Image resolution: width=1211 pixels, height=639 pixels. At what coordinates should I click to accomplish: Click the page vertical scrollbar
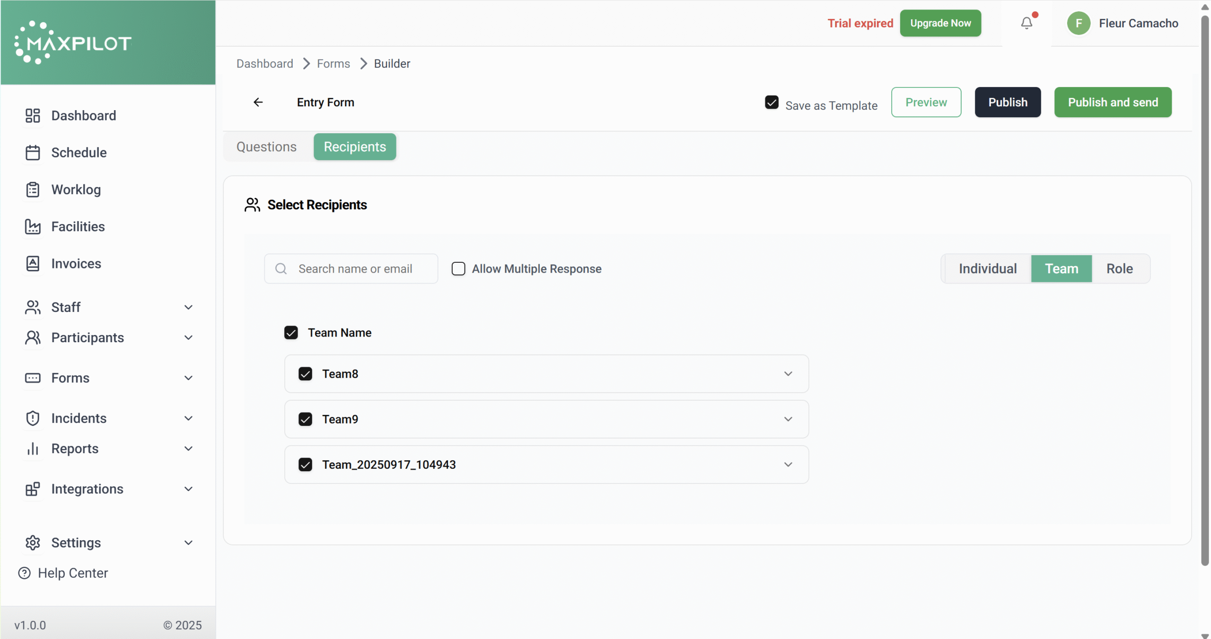(1204, 284)
